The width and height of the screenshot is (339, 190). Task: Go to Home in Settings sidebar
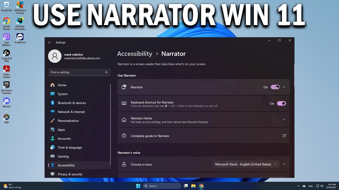pos(79,85)
